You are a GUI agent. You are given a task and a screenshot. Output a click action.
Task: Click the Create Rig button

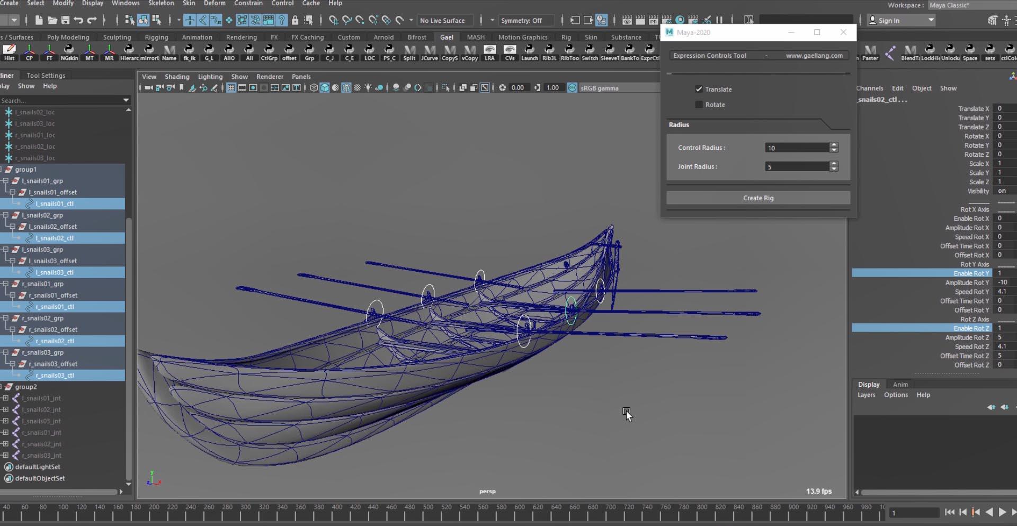[x=758, y=198]
